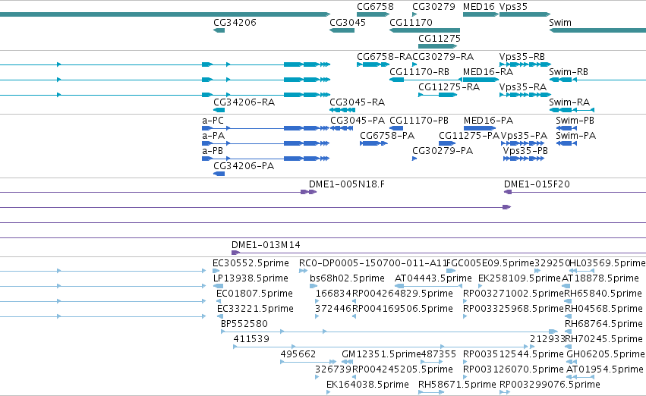This screenshot has height=396, width=646.
Task: Click the AT04443.5prime EST label
Action: [433, 278]
